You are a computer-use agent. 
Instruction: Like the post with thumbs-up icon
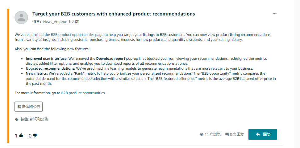[x=21, y=135]
